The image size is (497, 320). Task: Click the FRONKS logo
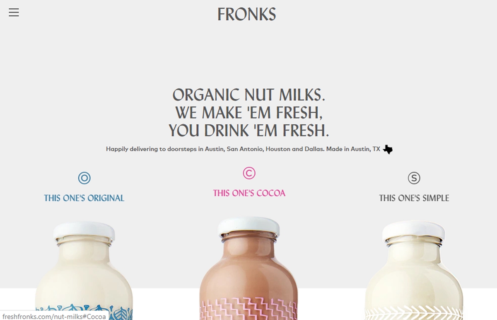247,15
